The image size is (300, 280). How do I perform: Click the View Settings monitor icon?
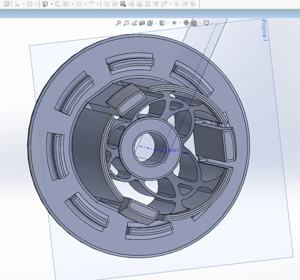tap(206, 23)
